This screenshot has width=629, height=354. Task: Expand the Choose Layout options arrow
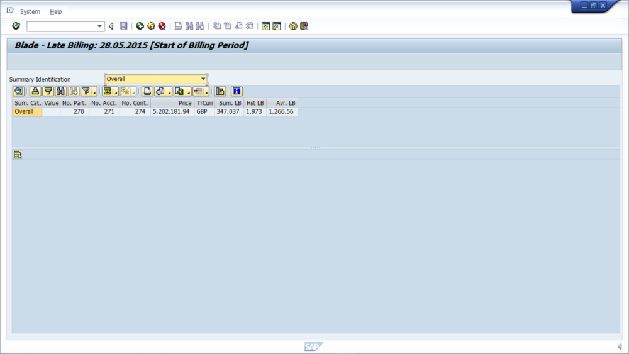coord(206,92)
